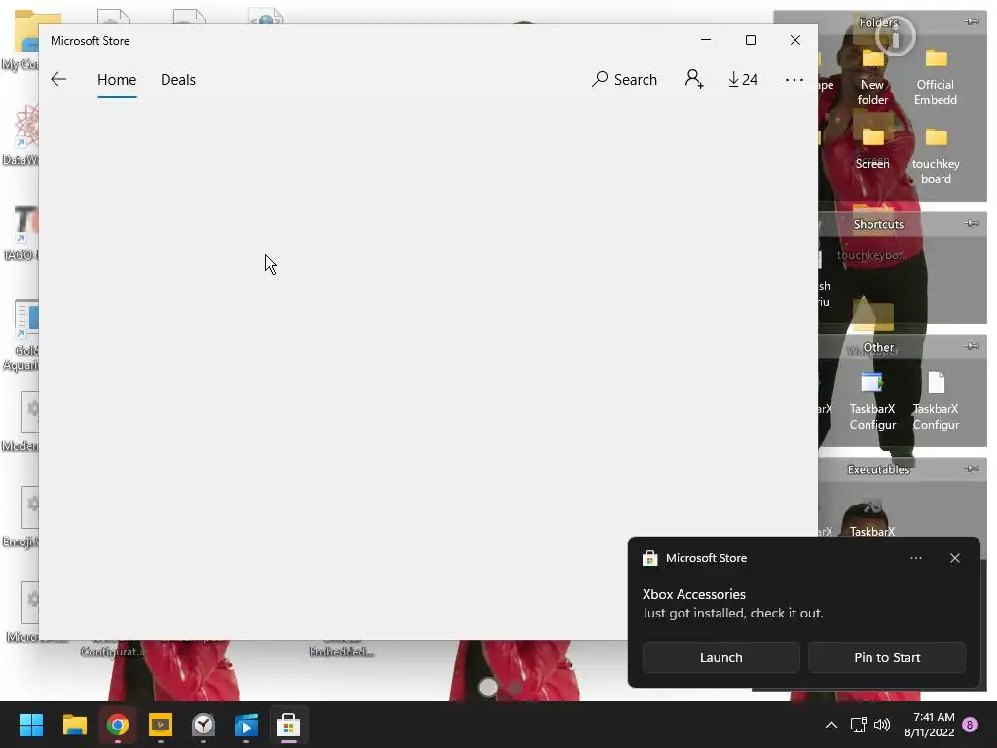Switch to the Deals tab

click(178, 80)
